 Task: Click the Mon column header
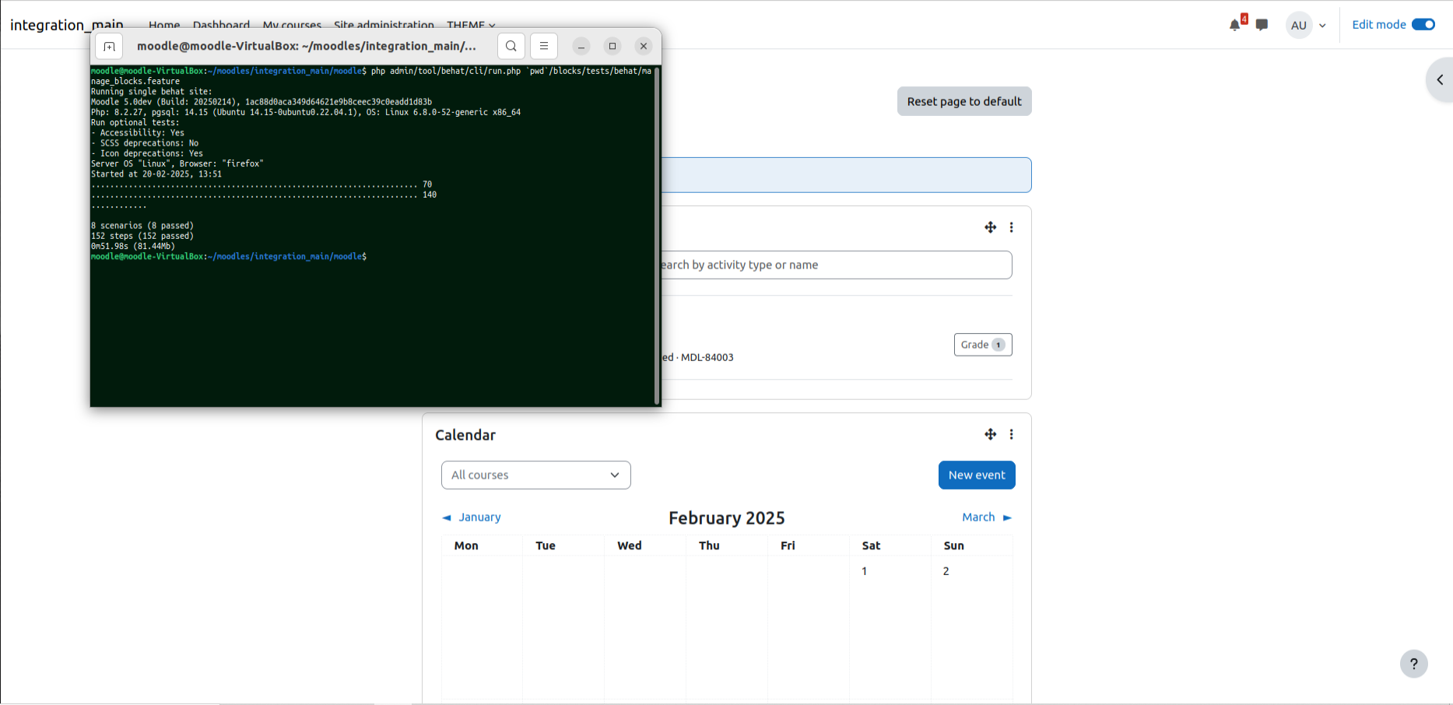466,545
